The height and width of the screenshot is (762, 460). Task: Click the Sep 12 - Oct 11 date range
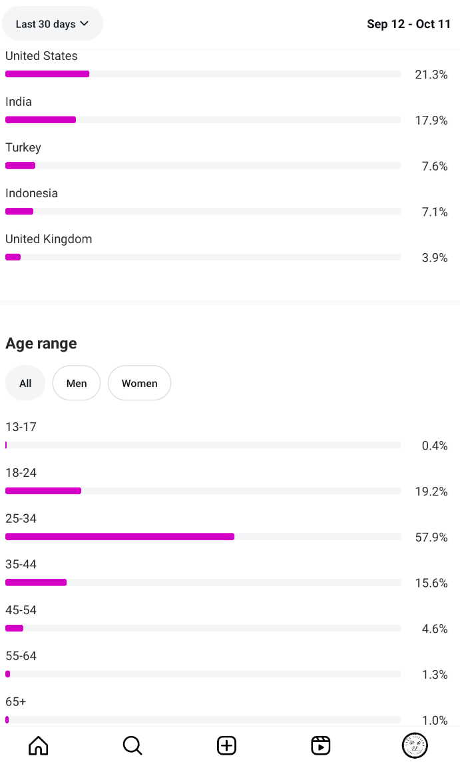(409, 24)
